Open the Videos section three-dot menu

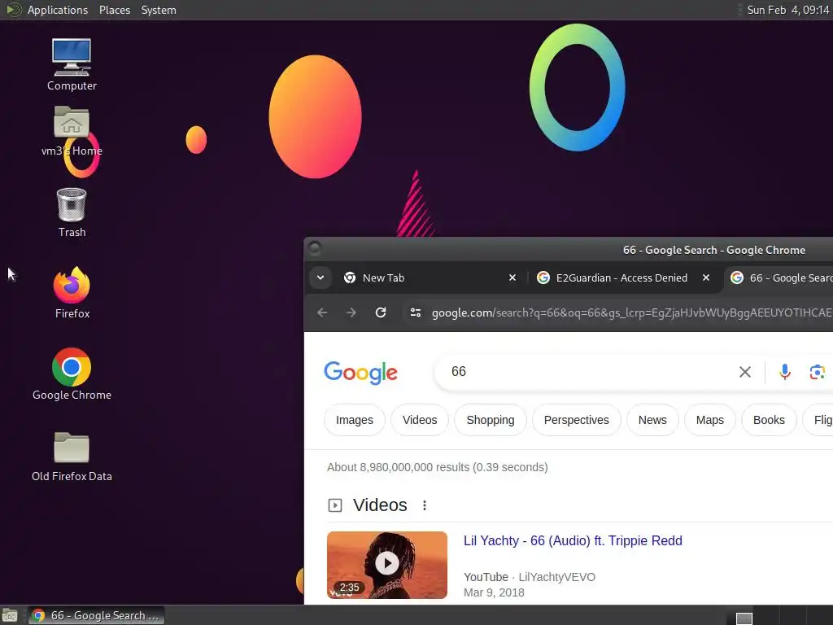425,505
